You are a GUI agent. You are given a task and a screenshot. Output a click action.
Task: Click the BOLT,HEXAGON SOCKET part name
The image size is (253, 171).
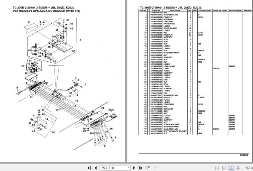(x=175, y=131)
